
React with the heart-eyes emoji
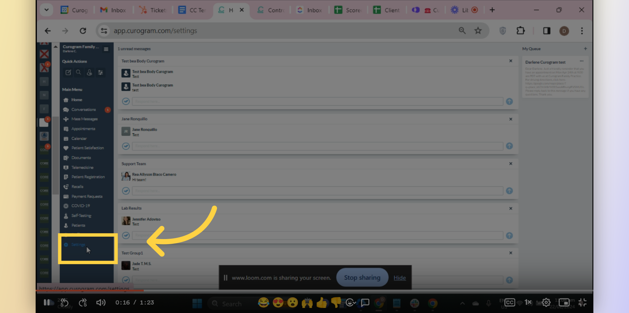click(278, 302)
